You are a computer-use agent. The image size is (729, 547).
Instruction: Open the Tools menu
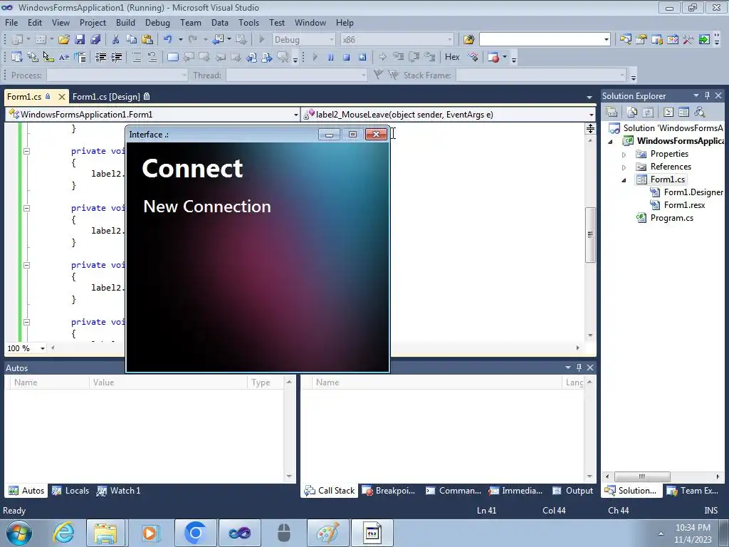248,23
